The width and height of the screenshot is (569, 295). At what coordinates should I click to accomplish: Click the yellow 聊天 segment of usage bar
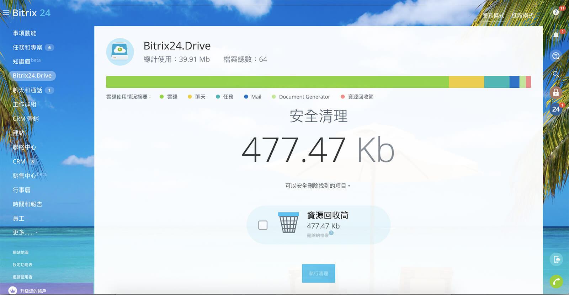[466, 82]
